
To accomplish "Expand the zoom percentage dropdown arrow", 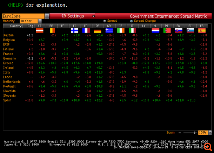I will 209,133.
